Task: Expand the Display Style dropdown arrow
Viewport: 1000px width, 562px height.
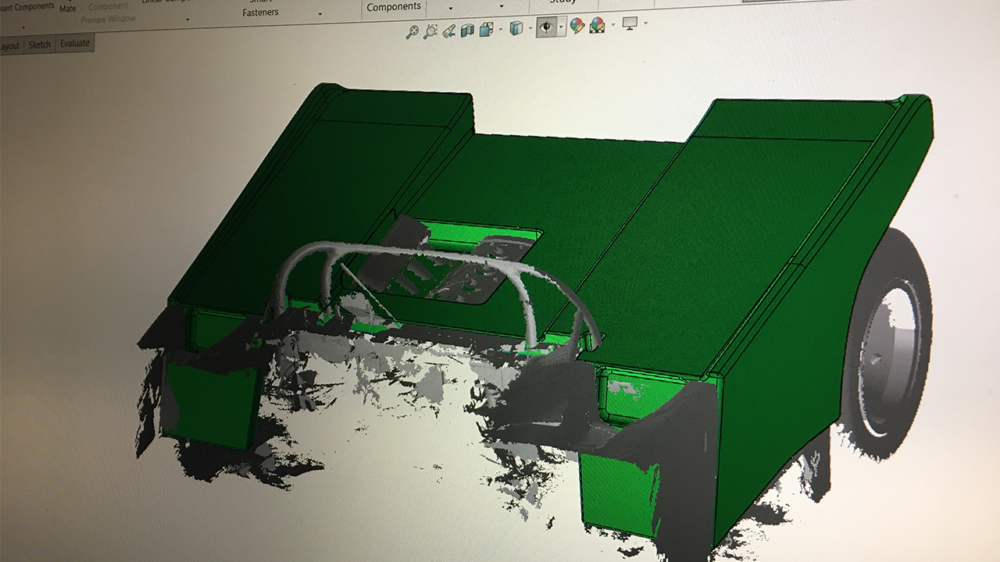Action: click(530, 29)
